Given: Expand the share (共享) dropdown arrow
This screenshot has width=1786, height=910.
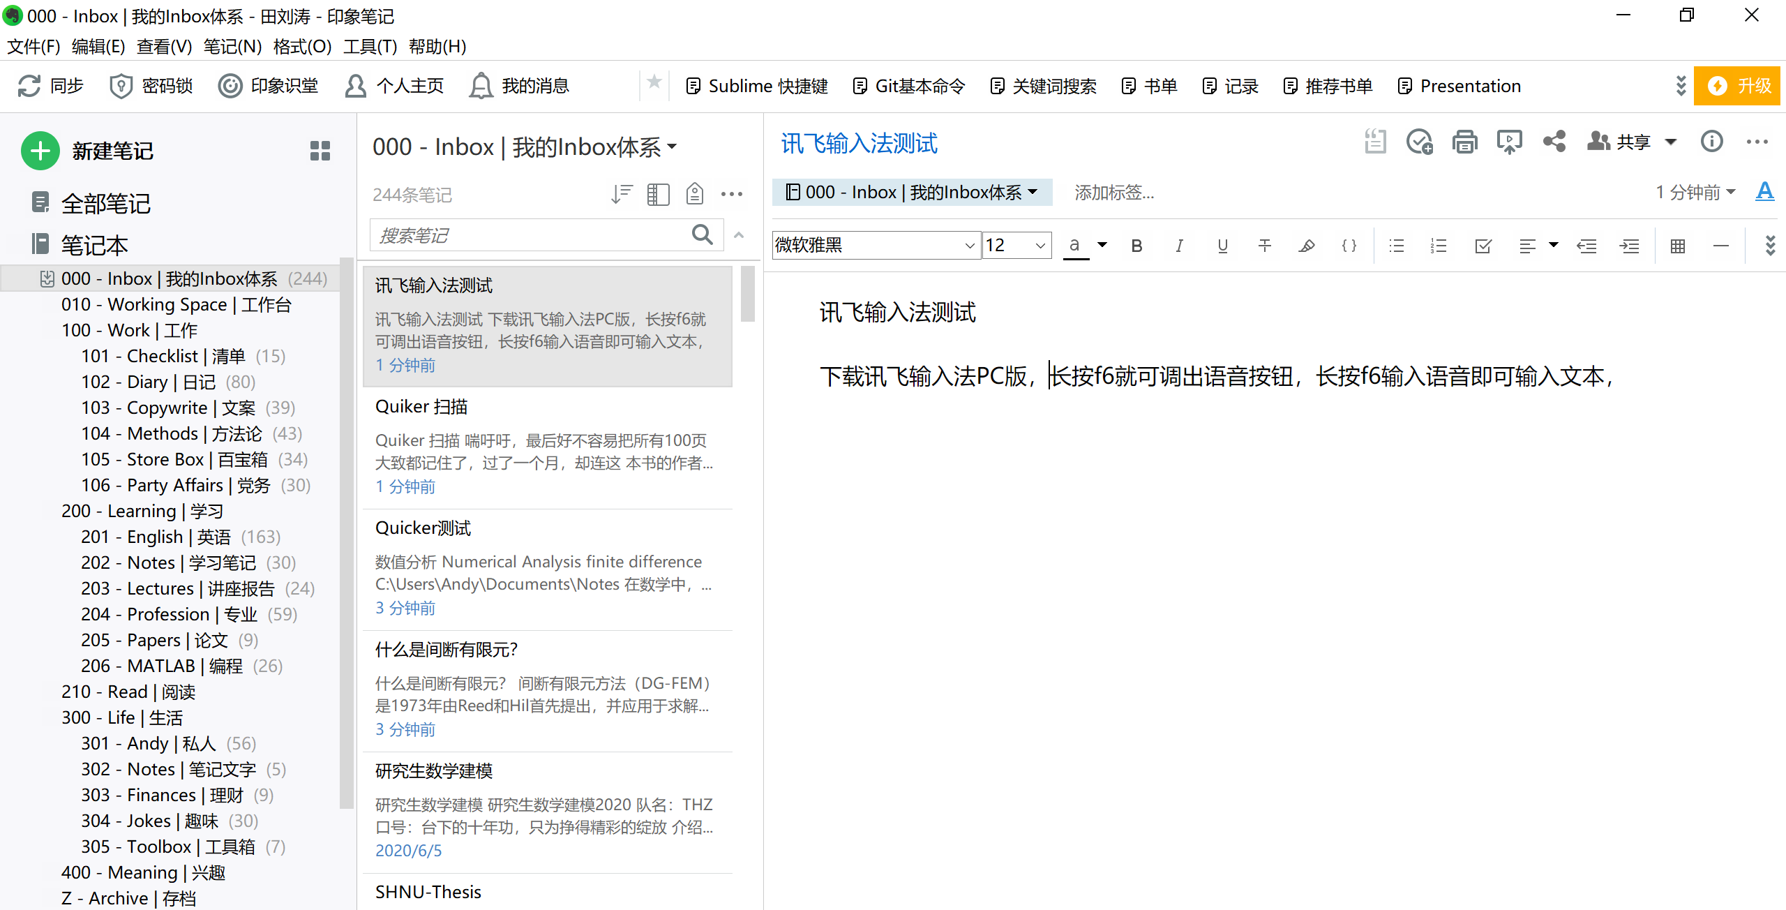Looking at the screenshot, I should (x=1671, y=142).
